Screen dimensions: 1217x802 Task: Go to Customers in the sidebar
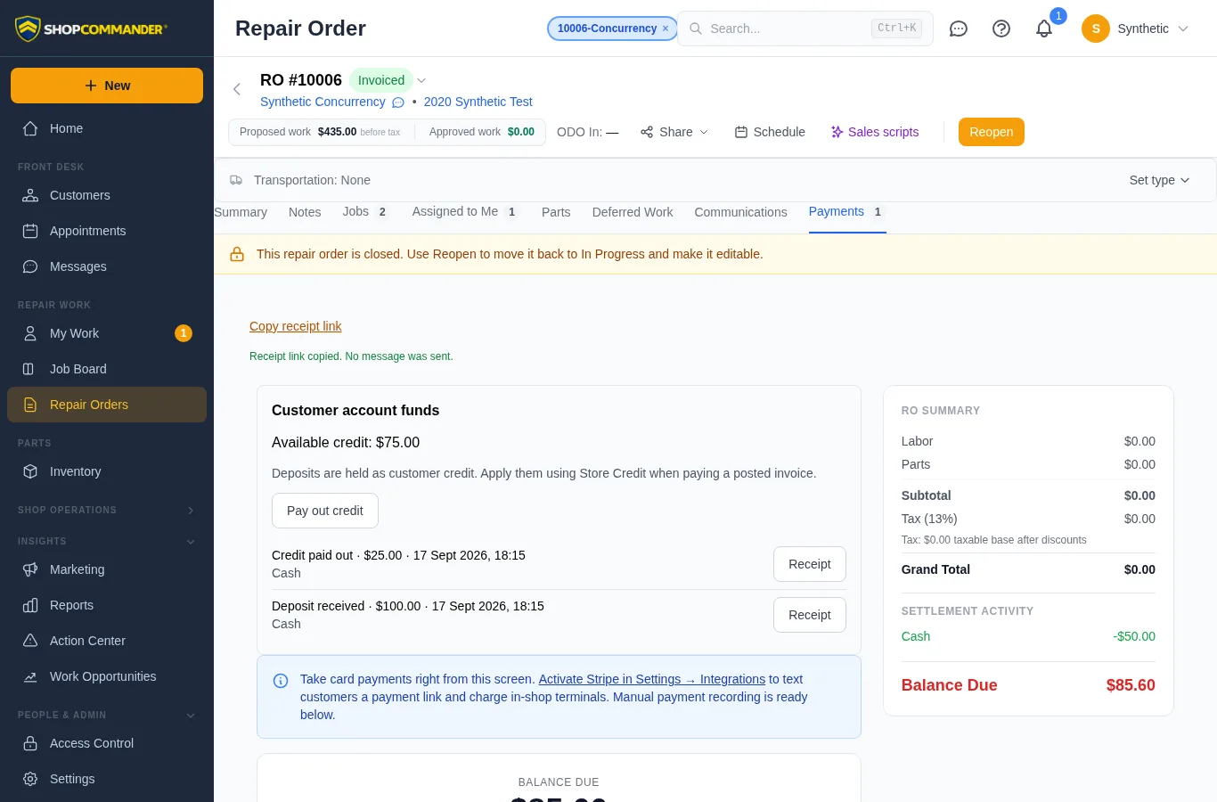click(107, 195)
